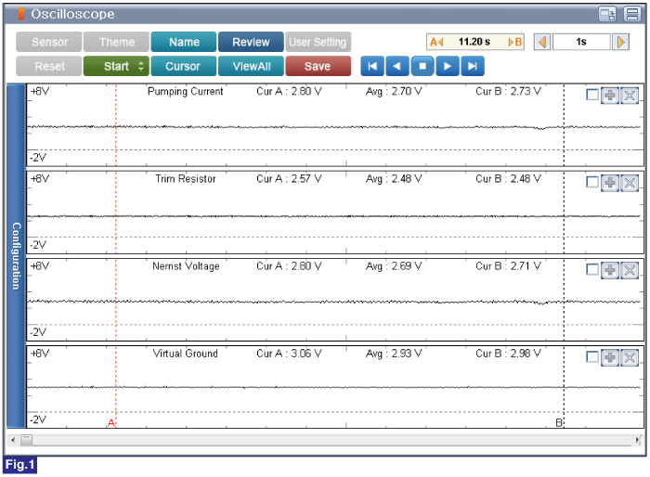Click the Cur B : 2.48 V reading
This screenshot has height=477, width=650.
tap(508, 178)
